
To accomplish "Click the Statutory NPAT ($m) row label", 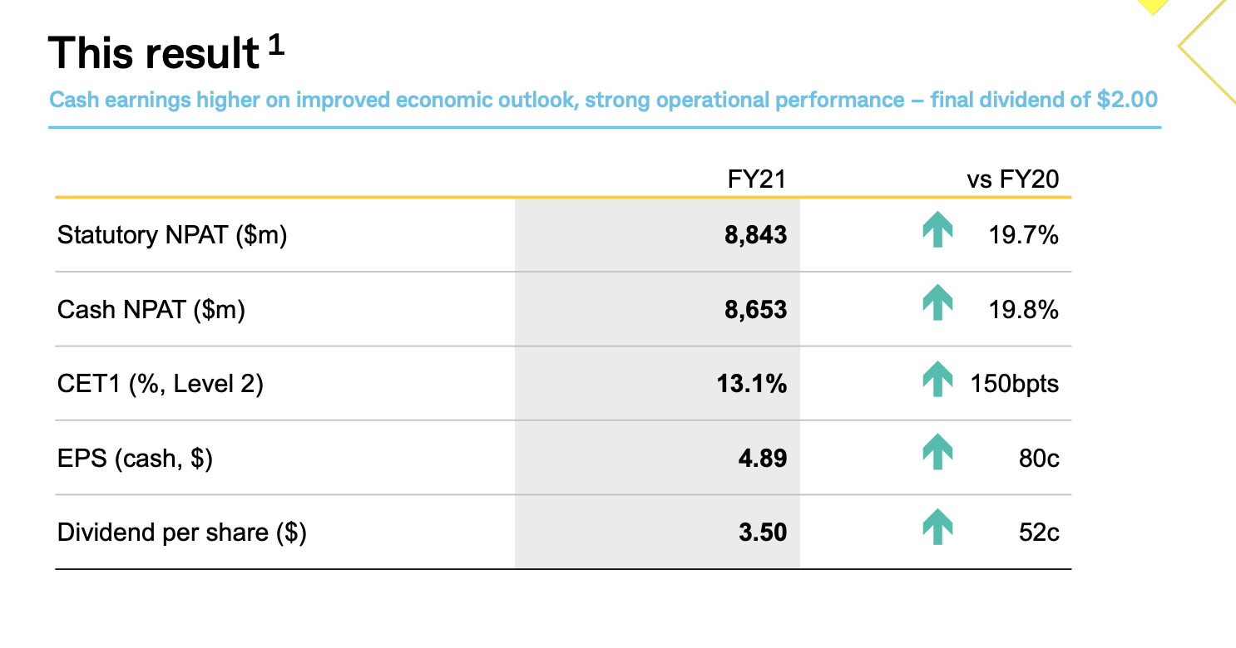I will [x=172, y=236].
